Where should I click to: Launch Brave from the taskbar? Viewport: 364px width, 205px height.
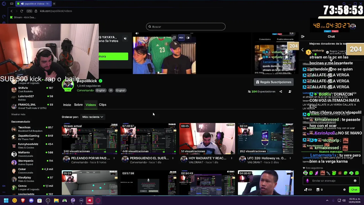click(x=23, y=200)
